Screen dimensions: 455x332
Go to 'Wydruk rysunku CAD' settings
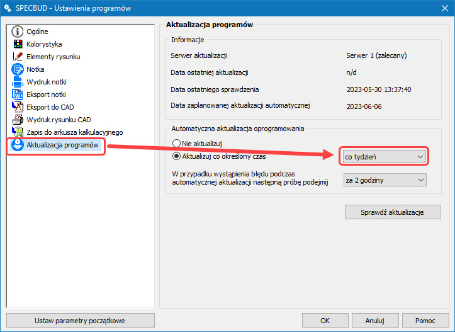(59, 120)
